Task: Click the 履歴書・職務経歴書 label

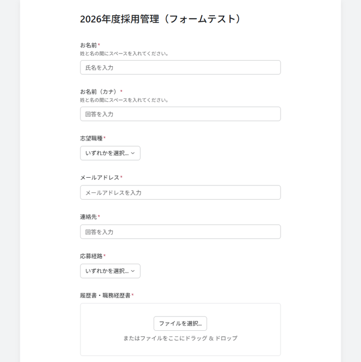Action: tap(105, 295)
